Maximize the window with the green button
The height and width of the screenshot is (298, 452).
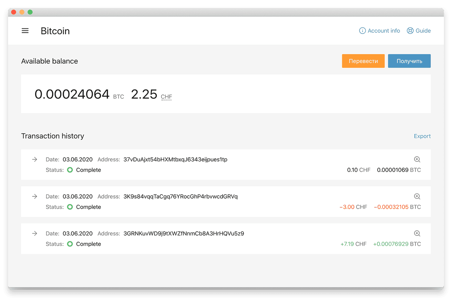[30, 12]
